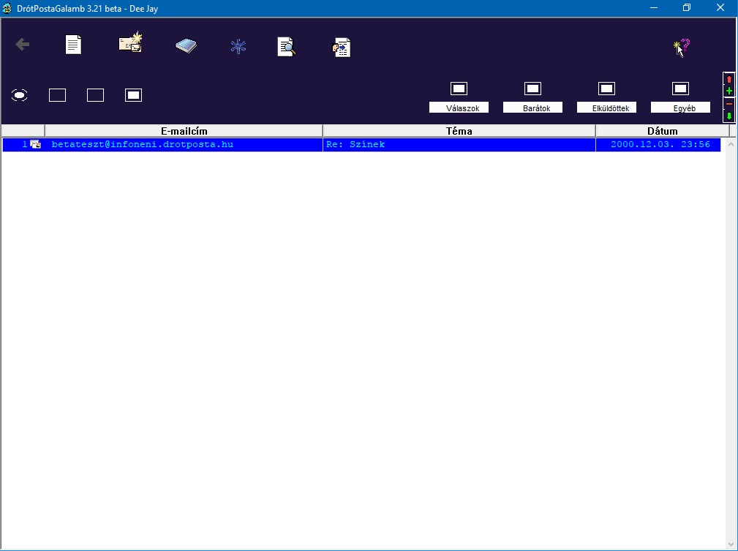Click the text document page icon
The height and width of the screenshot is (551, 738).
74,45
